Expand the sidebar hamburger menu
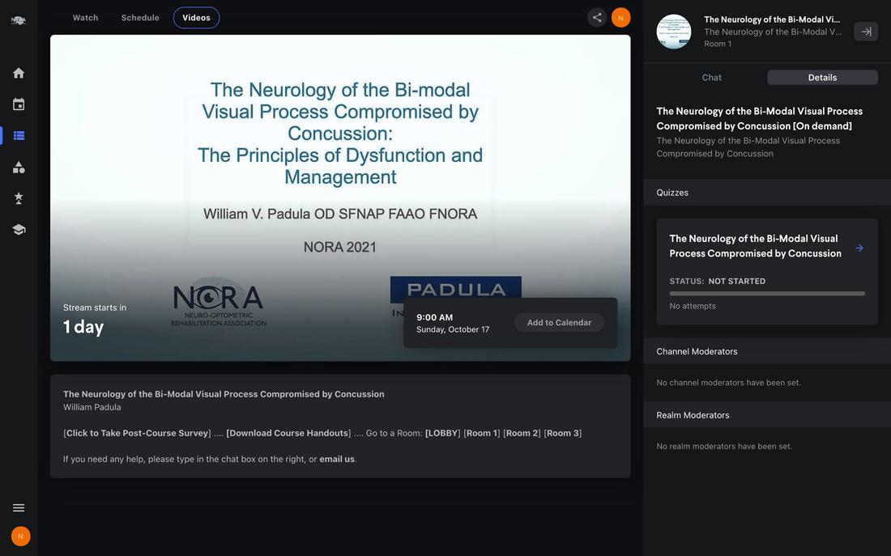 19,507
